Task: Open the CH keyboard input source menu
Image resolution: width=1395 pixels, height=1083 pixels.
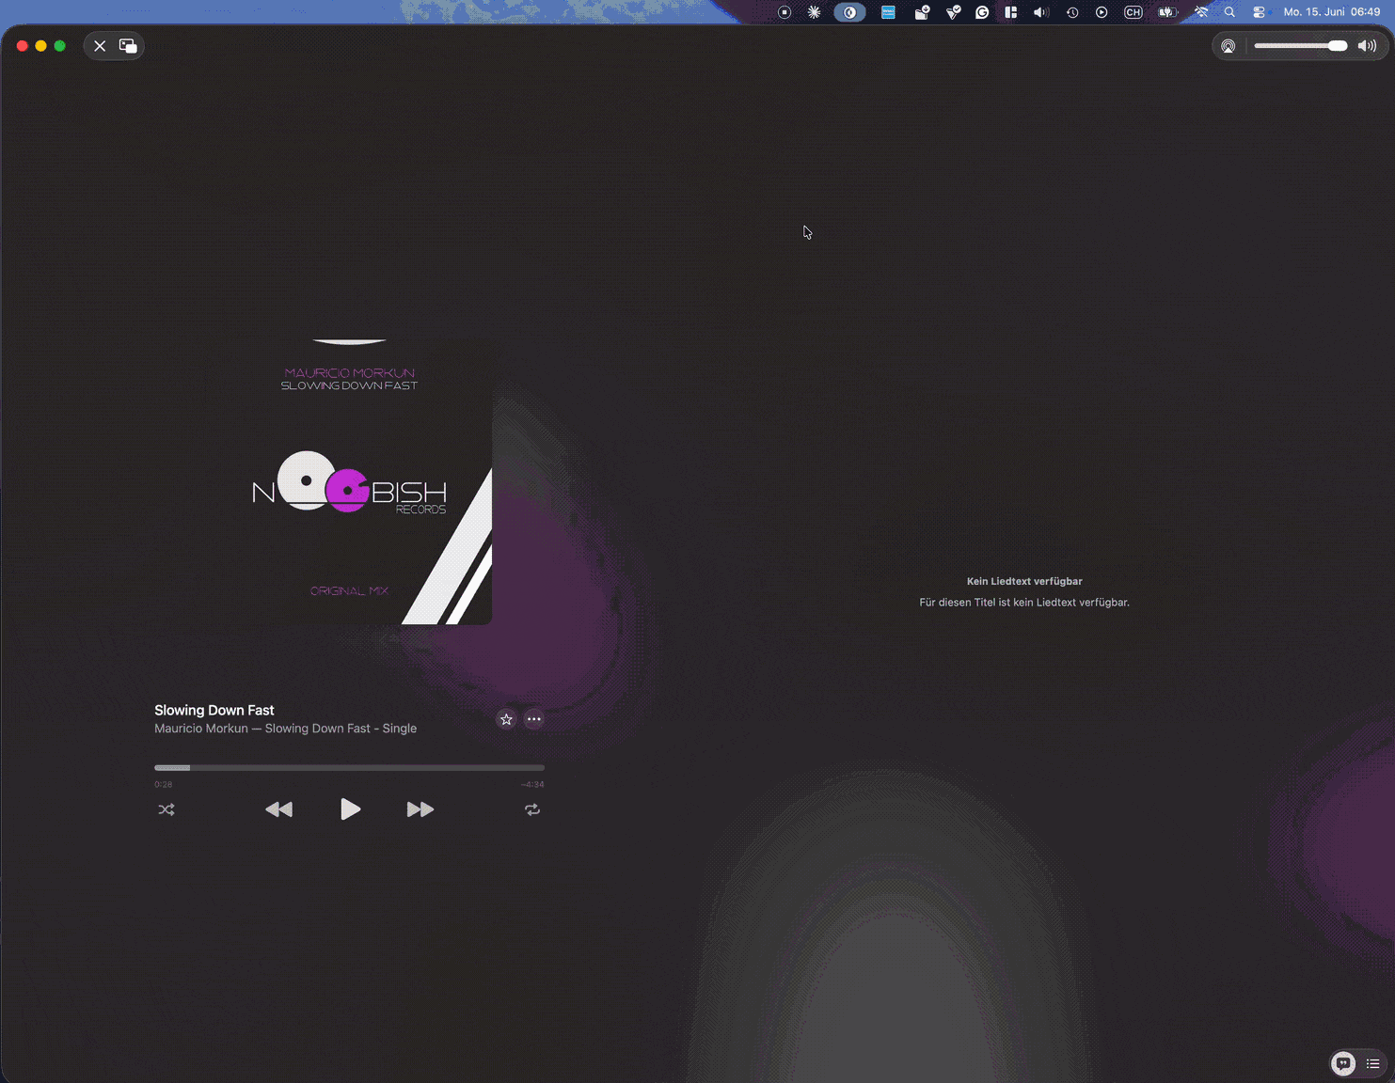Action: [1133, 12]
